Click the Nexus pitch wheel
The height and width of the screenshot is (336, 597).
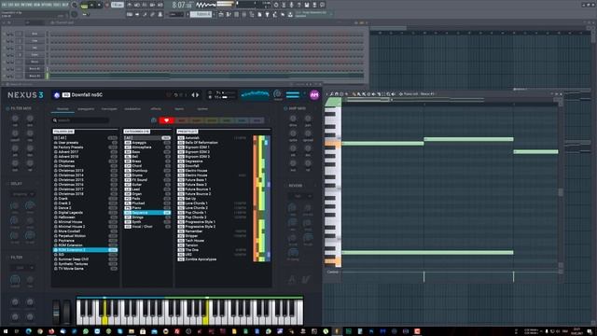[56, 312]
